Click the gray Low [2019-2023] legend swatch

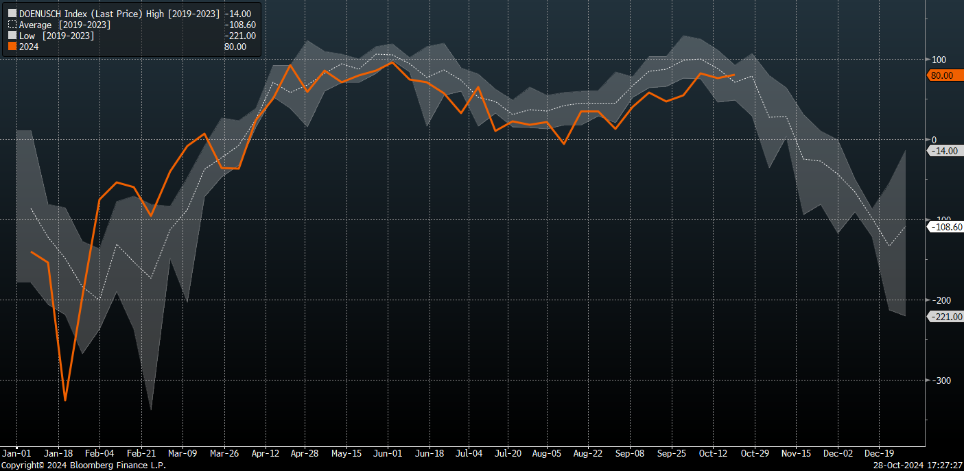pos(12,36)
